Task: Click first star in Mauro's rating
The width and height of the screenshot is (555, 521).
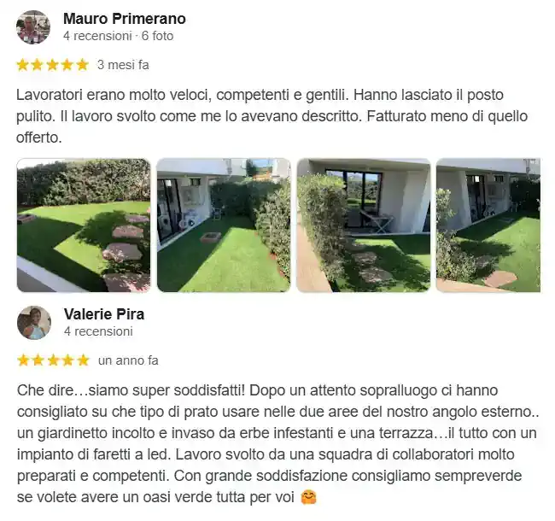Action: pos(23,65)
